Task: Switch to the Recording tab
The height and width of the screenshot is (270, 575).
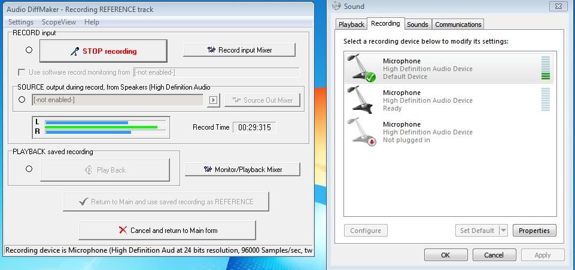Action: [385, 23]
